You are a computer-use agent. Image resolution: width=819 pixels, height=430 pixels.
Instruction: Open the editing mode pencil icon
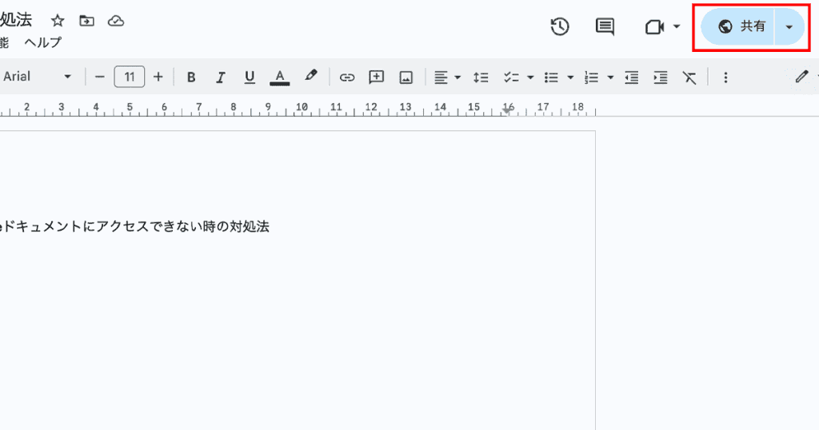point(801,78)
